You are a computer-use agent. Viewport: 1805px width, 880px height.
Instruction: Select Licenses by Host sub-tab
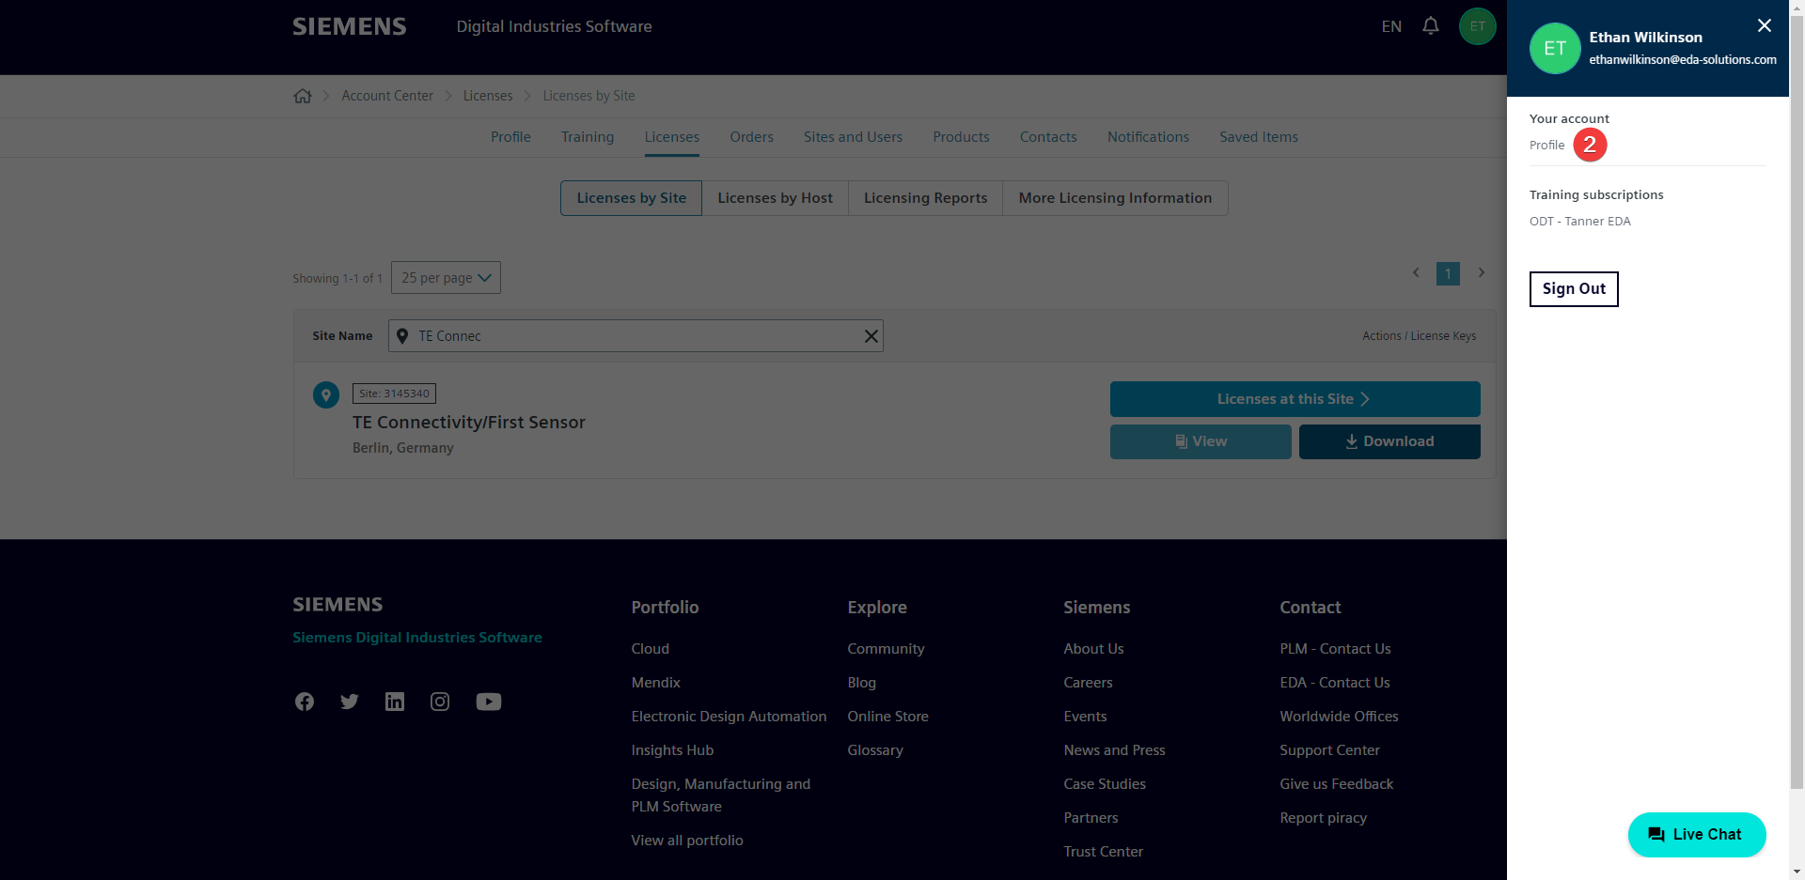(x=776, y=198)
